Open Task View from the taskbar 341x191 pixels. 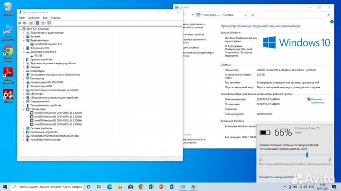99,187
